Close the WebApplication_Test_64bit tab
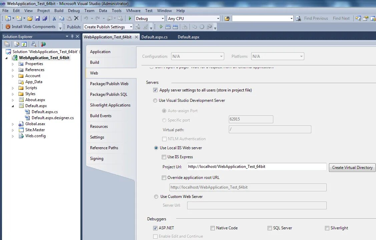Screen dimensions: 376x240 coord(136,37)
